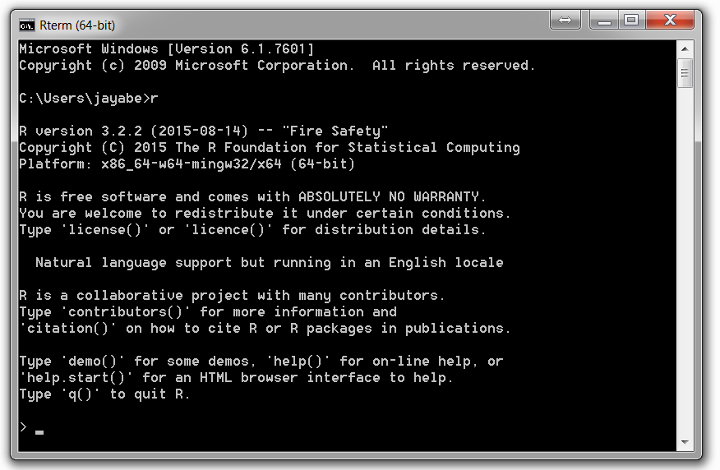Click the 'license()' text in console
Screen dimensions: 720x470
104,229
